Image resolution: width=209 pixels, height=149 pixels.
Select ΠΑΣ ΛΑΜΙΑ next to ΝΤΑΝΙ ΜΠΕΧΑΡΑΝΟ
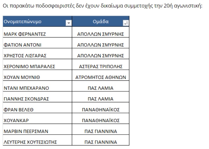click(101, 86)
